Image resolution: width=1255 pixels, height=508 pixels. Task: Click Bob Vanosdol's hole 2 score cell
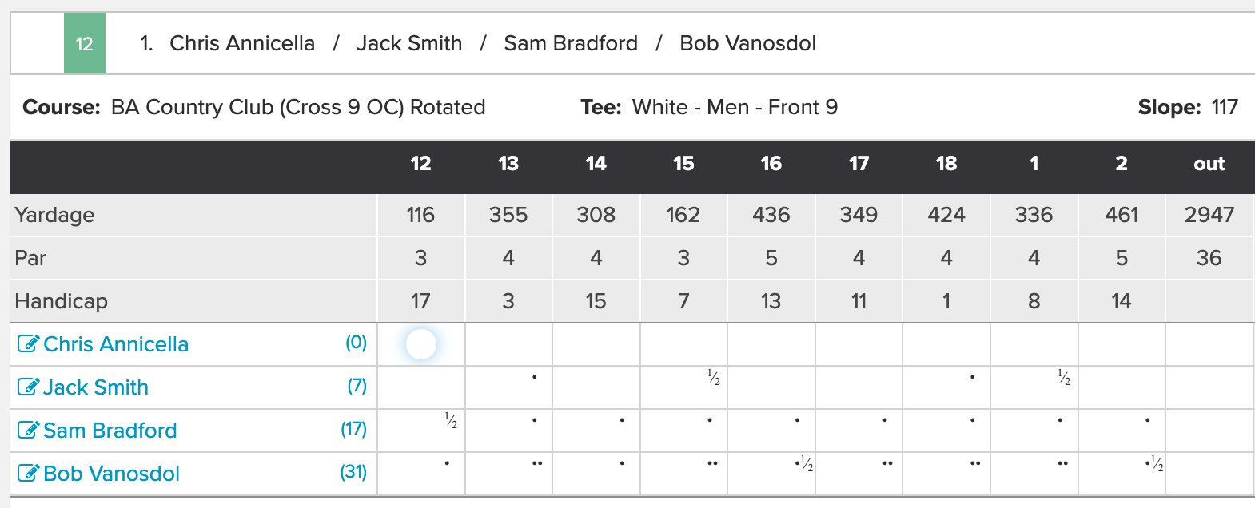click(x=1122, y=474)
